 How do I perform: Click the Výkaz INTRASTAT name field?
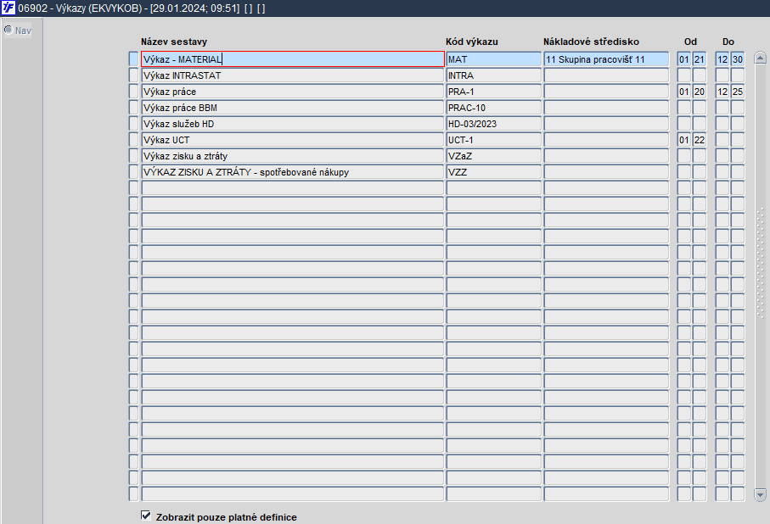tap(293, 75)
